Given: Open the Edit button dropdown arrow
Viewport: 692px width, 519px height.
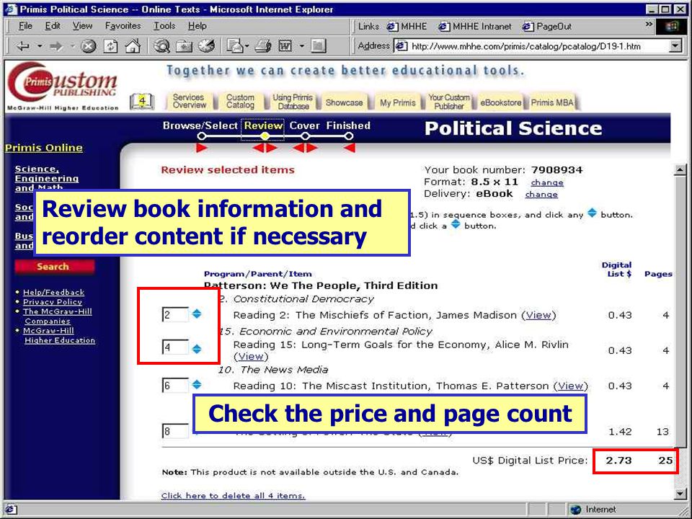Looking at the screenshot, I should tap(302, 46).
